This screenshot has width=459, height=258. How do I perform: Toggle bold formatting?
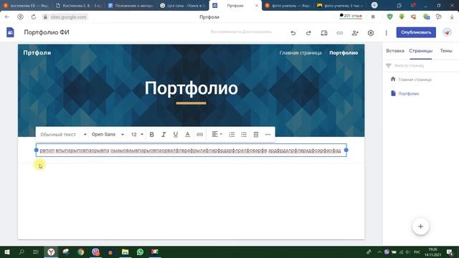click(151, 134)
